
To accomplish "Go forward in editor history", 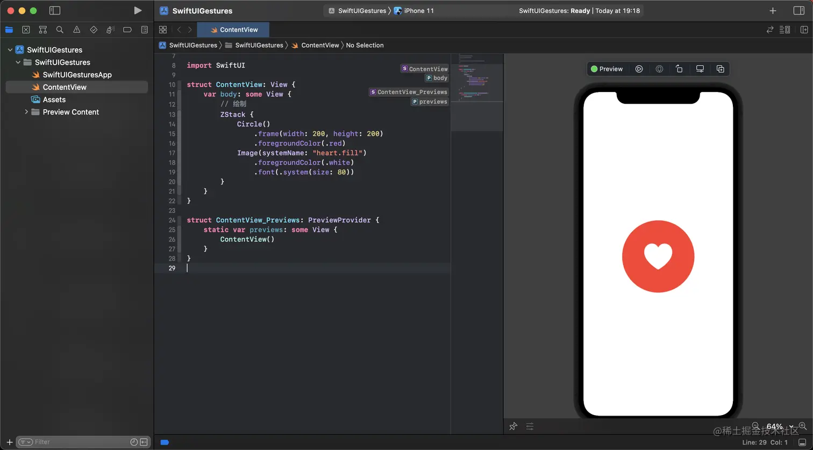I will coord(190,30).
